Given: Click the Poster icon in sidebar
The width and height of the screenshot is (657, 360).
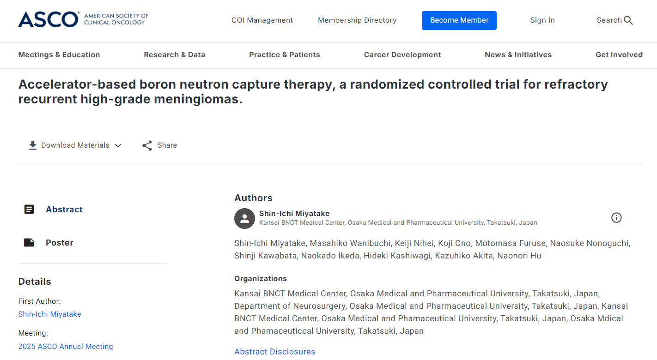Looking at the screenshot, I should pos(29,243).
